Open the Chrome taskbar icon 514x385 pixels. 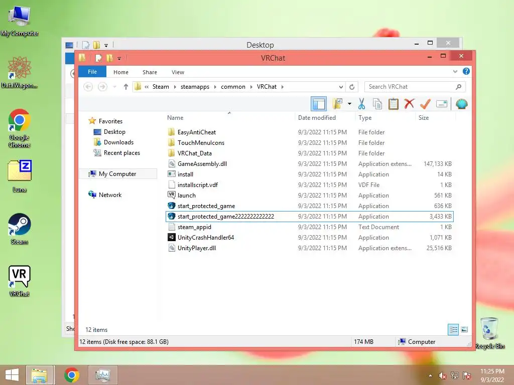pyautogui.click(x=71, y=375)
